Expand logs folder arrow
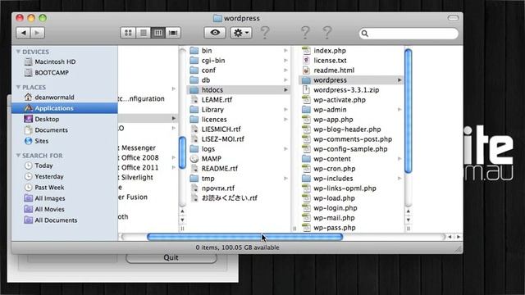The width and height of the screenshot is (525, 295). point(285,149)
